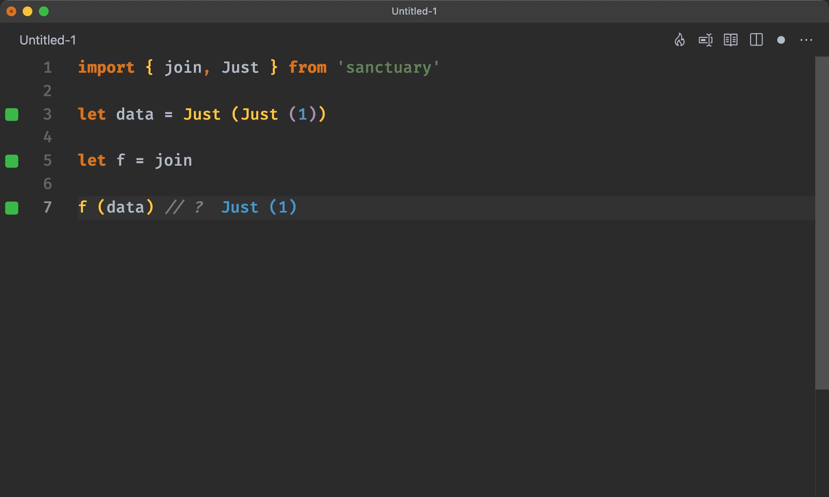This screenshot has height=497, width=829.
Task: Disable green breakpoint on line 7
Action: 13,207
